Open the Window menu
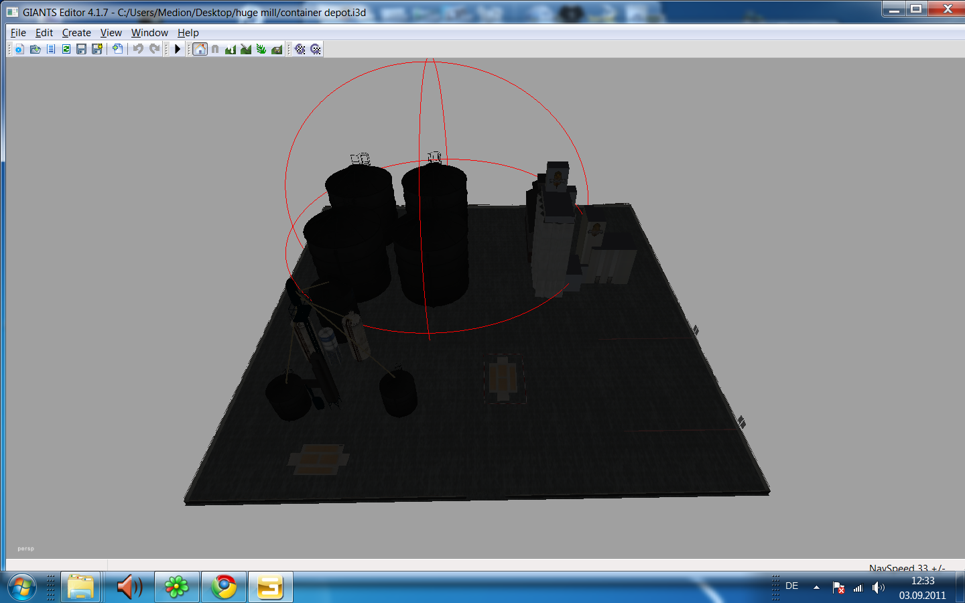This screenshot has width=965, height=603. pos(149,32)
